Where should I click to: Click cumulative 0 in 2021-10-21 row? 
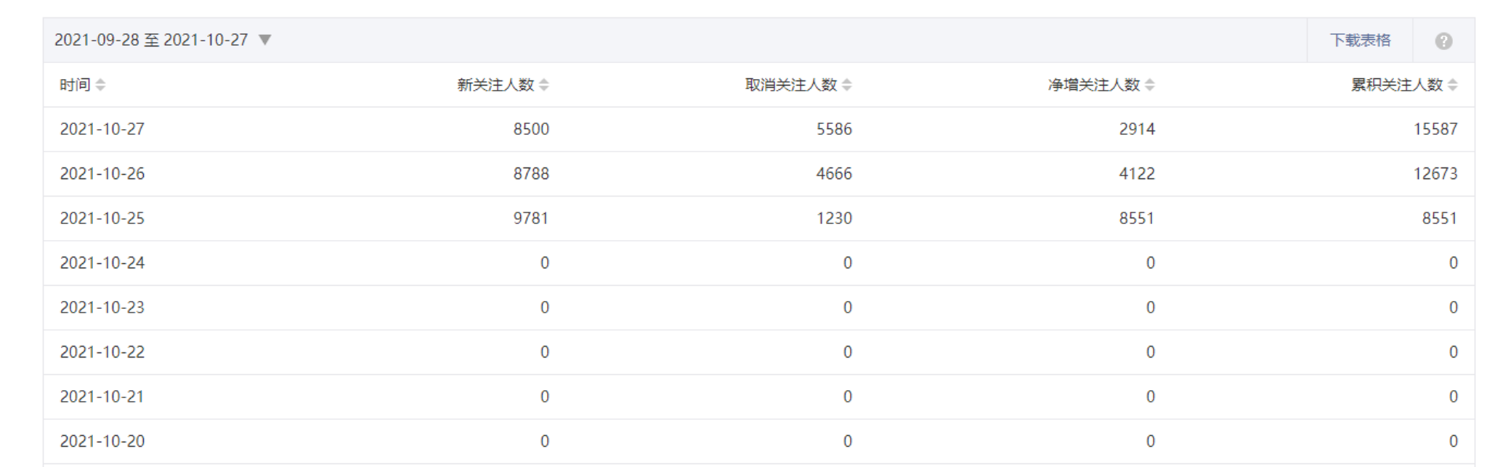1454,397
